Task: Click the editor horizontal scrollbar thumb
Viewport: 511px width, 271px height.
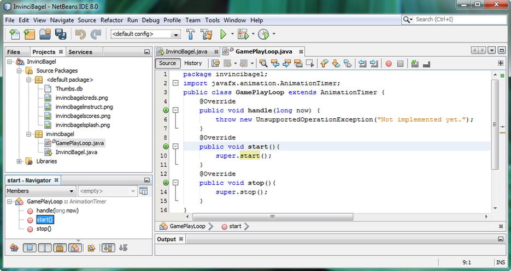Action: pos(273,216)
